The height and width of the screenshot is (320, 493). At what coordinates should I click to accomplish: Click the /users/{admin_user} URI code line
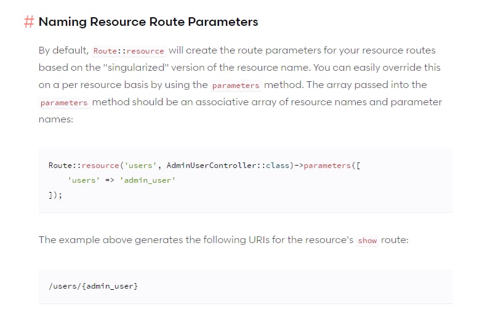pos(92,286)
